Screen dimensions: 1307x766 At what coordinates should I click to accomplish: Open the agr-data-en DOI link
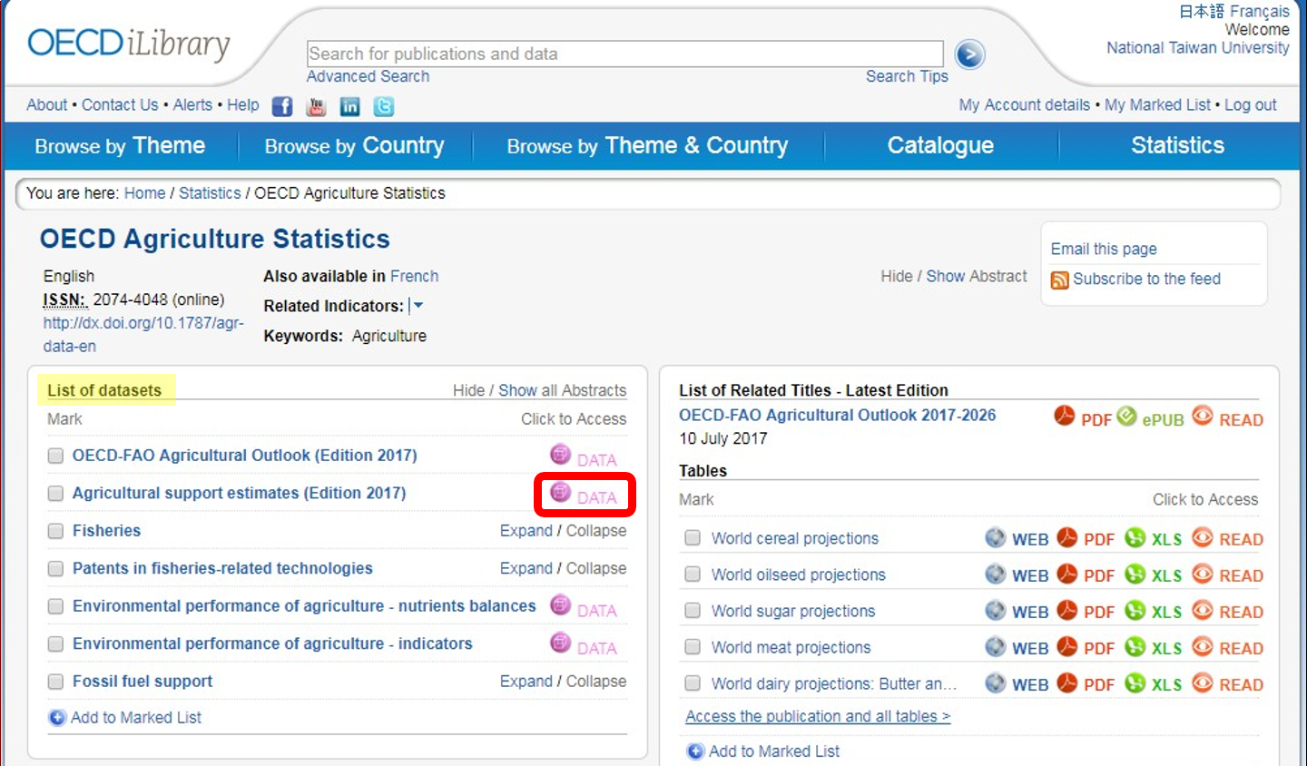[x=143, y=334]
